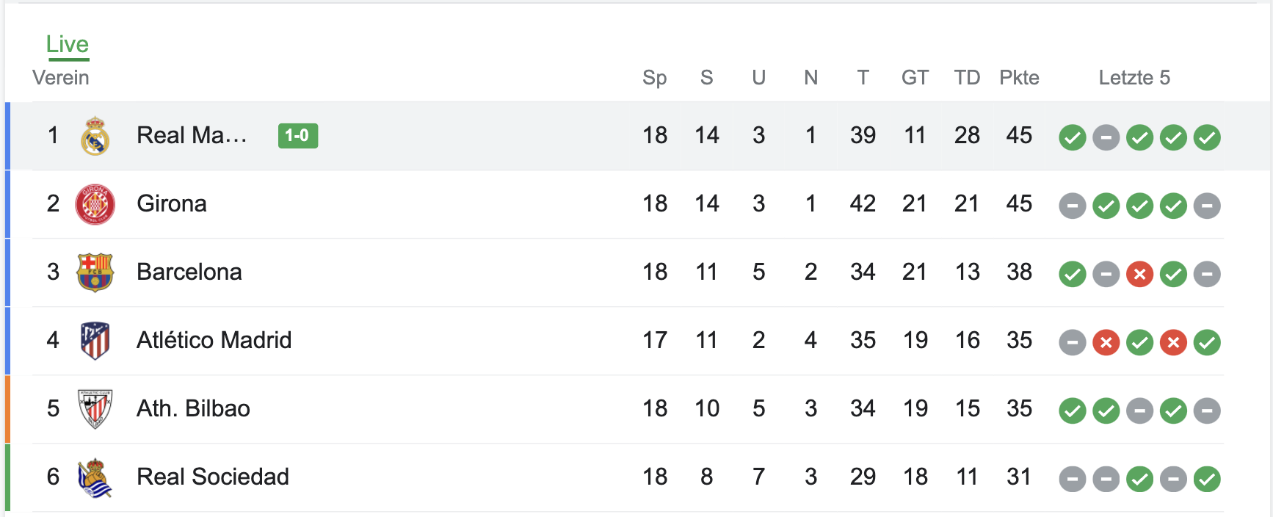Open the Real Sociedad team link
Viewport: 1273px width, 517px height.
(212, 477)
